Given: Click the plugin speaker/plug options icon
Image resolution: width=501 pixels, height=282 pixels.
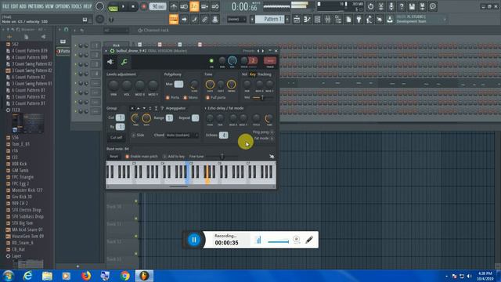Looking at the screenshot, I should pyautogui.click(x=110, y=62).
